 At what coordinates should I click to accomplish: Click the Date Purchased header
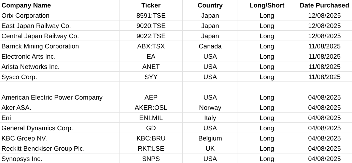(x=324, y=5)
